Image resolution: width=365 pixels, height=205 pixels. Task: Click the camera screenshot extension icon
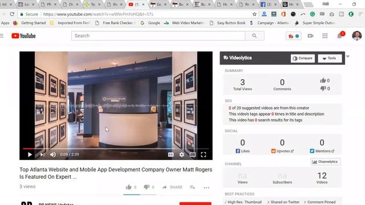(x=332, y=14)
